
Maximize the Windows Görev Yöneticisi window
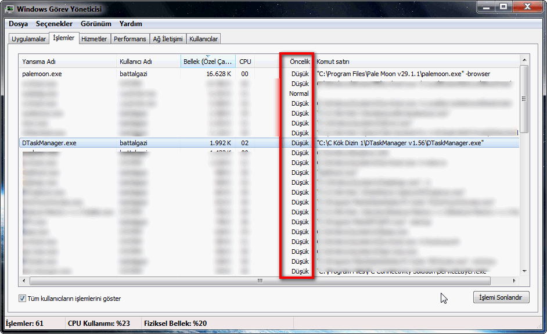pyautogui.click(x=503, y=6)
